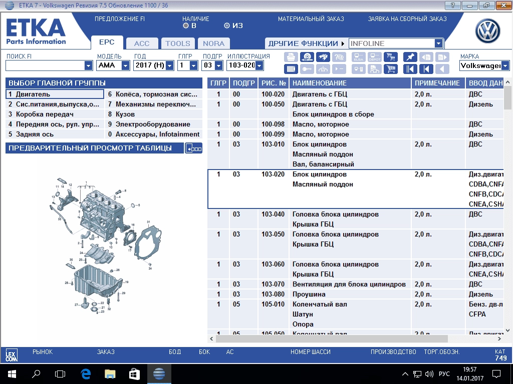Click the РИС. № column header
513x384 pixels.
[x=274, y=83]
